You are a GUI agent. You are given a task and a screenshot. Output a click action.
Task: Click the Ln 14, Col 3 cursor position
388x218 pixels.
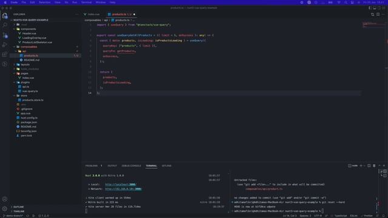click(290, 216)
